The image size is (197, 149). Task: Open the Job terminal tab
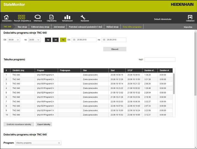(x=59, y=27)
